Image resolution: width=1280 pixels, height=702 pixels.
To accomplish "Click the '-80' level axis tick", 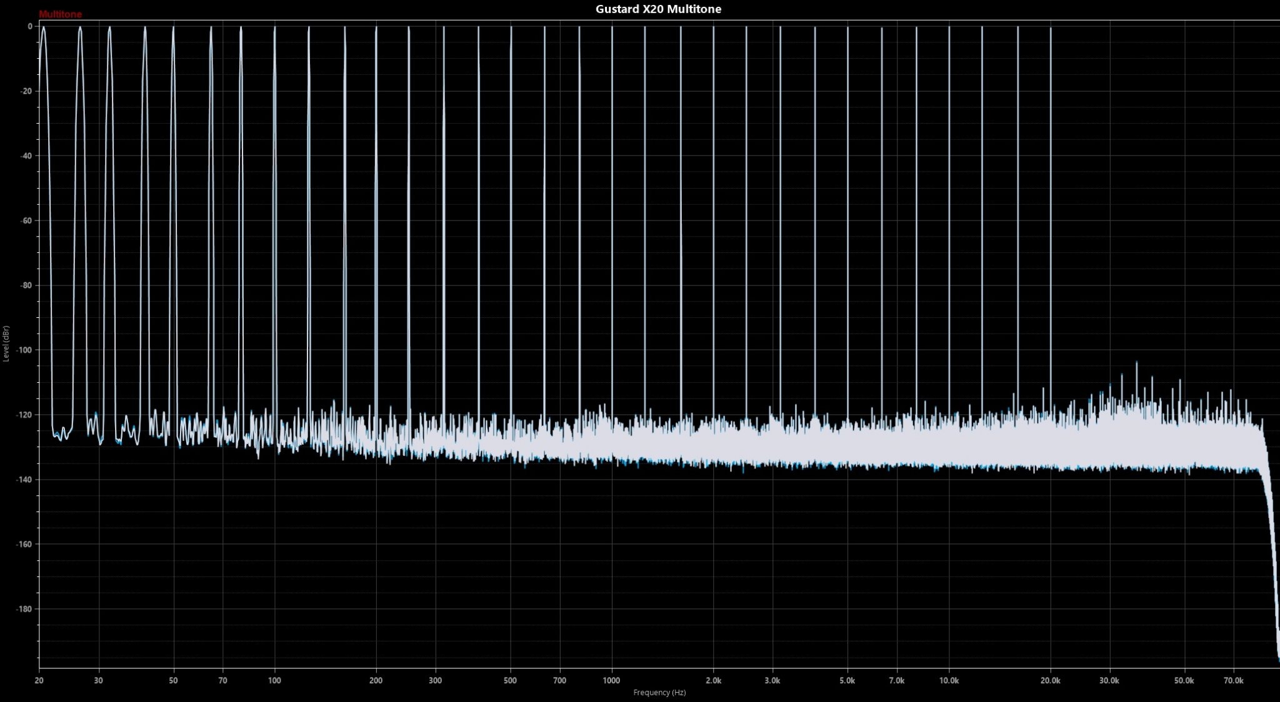I will click(x=26, y=285).
